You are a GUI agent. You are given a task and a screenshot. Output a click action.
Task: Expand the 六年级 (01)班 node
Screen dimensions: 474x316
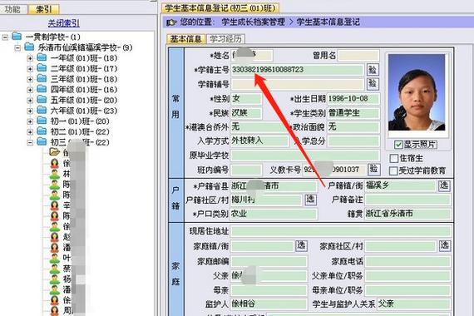pyautogui.click(x=30, y=111)
